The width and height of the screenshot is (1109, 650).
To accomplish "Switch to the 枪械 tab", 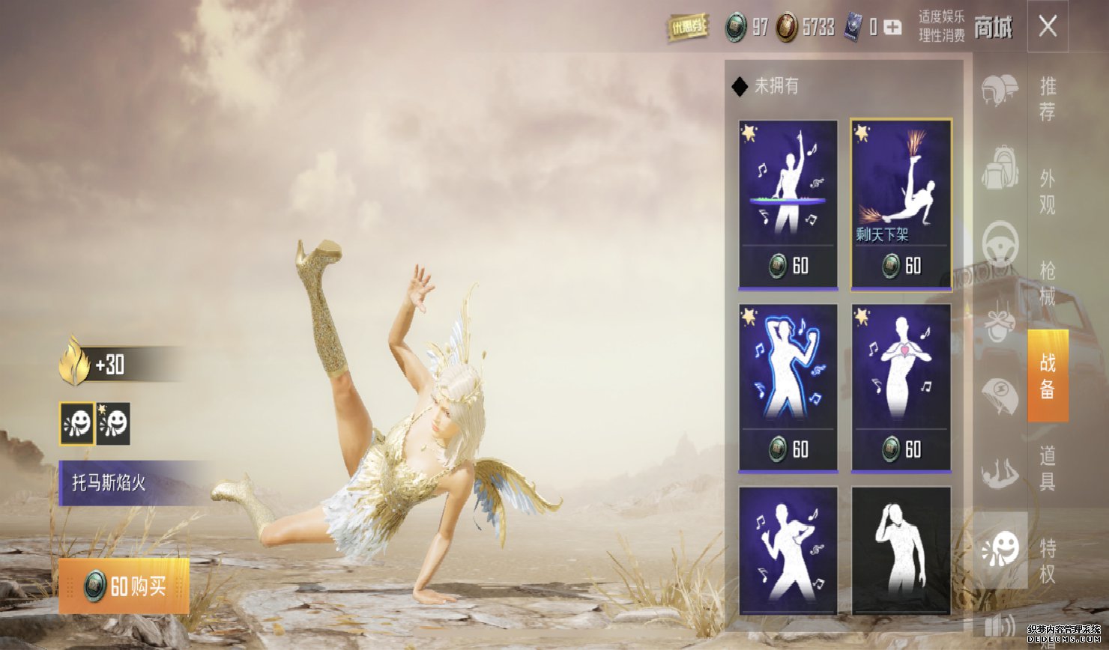I will click(x=1048, y=284).
